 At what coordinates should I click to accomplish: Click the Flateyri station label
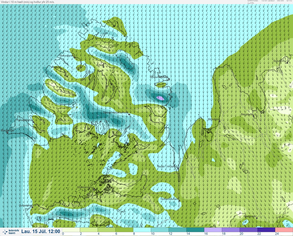click(x=56, y=67)
